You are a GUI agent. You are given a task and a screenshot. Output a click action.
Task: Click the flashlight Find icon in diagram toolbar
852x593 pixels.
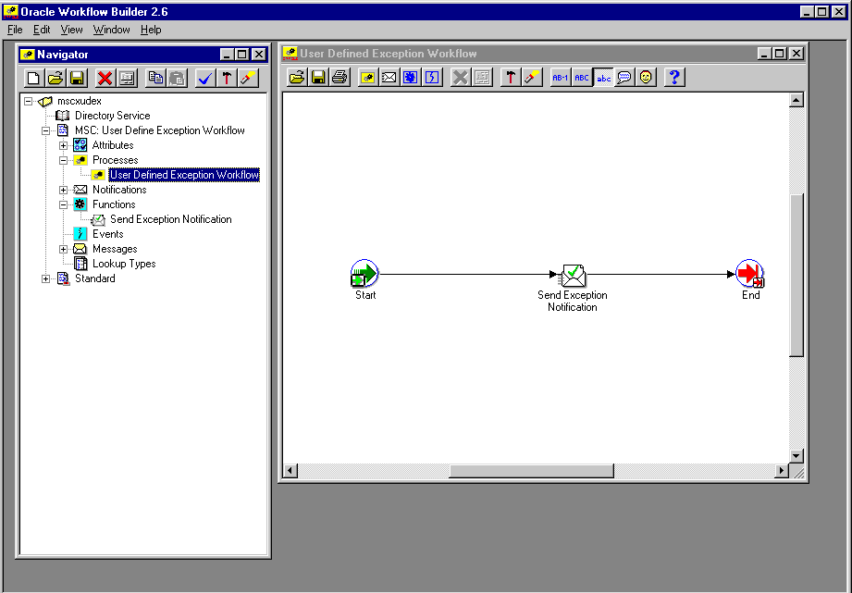click(531, 77)
